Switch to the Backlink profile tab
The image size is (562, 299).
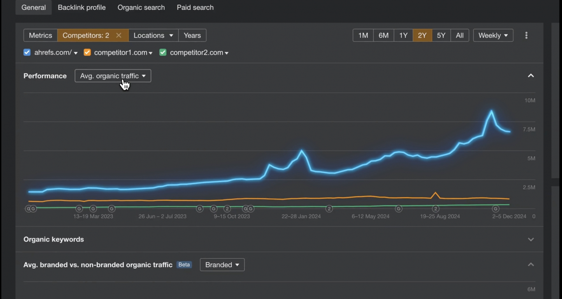pos(81,7)
